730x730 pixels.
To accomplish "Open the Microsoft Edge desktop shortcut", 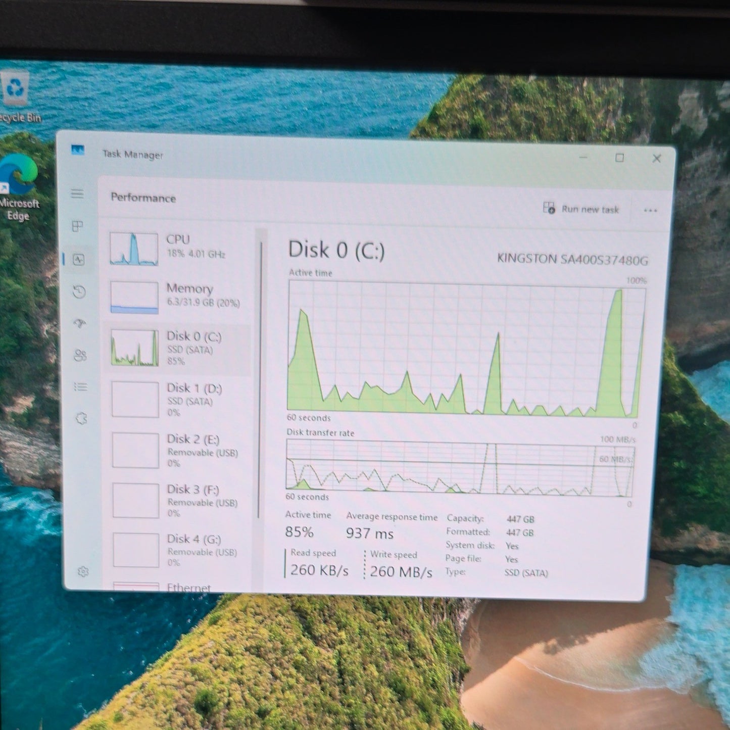I will pos(19,188).
